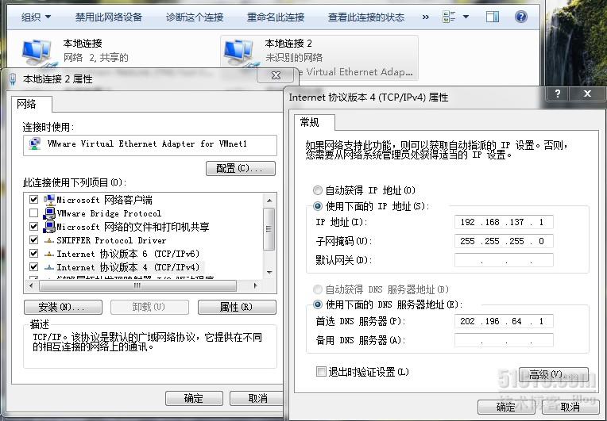
Task: Open the 组织 dropdown menu
Action: pos(36,17)
